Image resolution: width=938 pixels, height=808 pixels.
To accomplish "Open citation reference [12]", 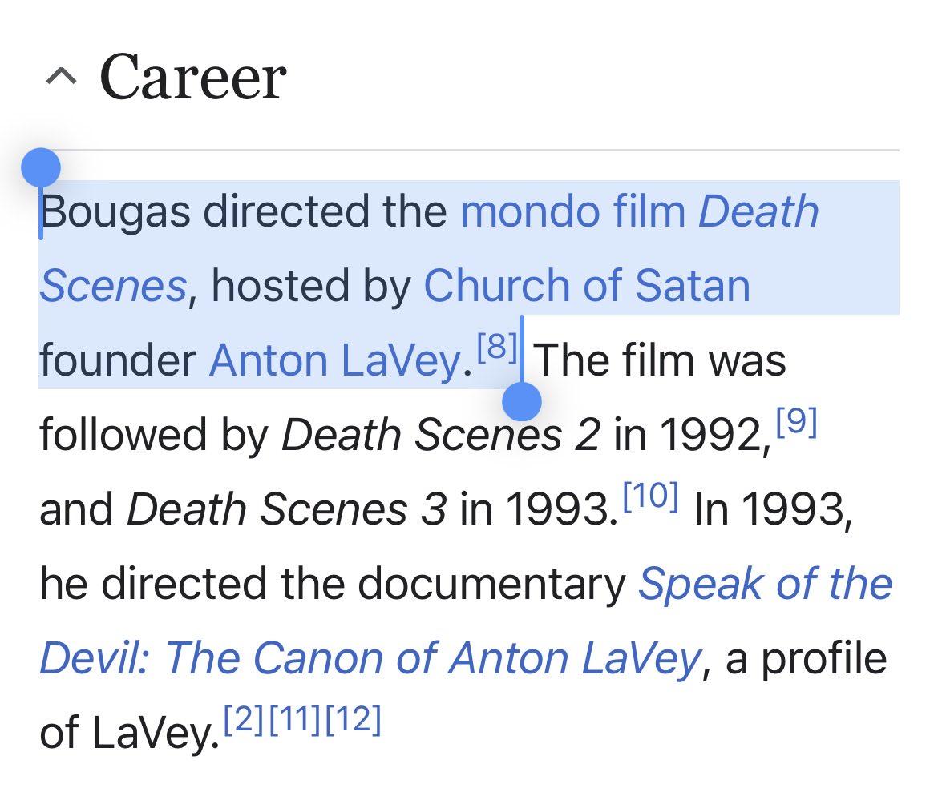I will (353, 719).
